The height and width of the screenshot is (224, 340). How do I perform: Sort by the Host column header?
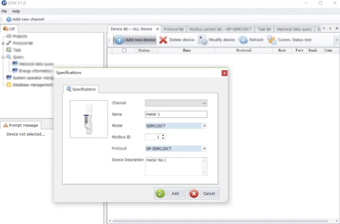[x=282, y=50]
